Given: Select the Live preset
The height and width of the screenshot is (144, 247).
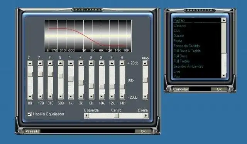Looking at the screenshot, I should [197, 71].
